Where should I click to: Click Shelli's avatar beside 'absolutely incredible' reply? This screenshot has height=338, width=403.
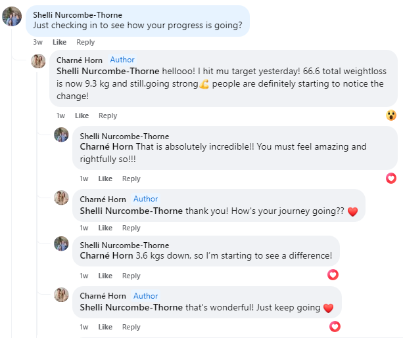pos(61,135)
